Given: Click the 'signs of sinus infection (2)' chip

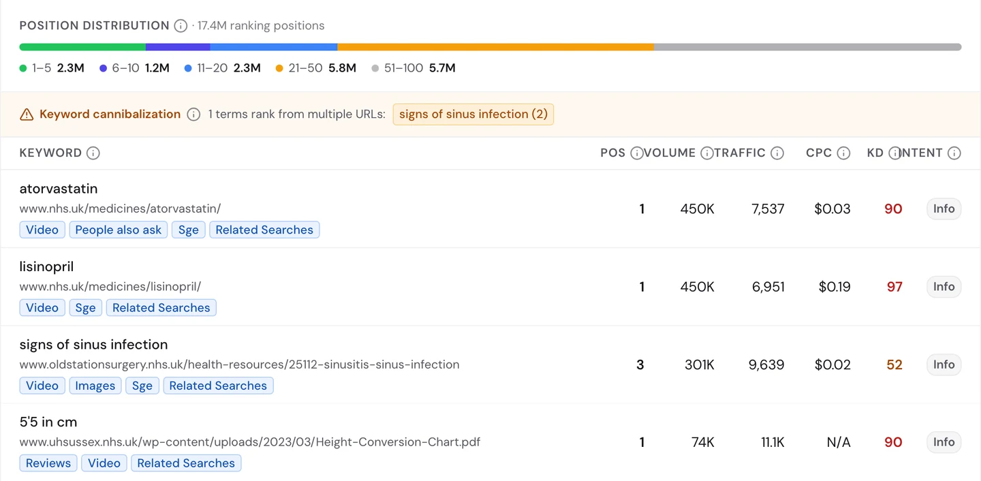Looking at the screenshot, I should click(x=473, y=114).
